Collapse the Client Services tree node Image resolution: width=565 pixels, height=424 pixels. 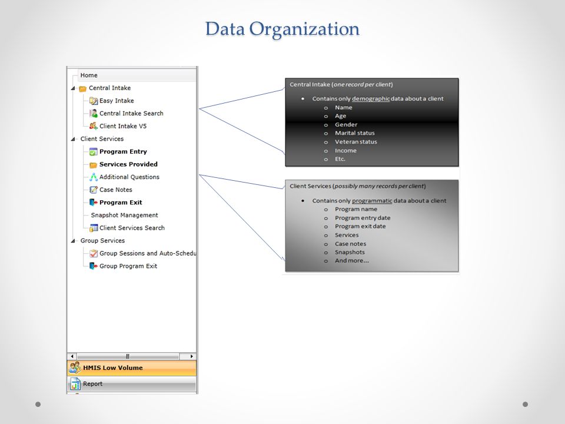(73, 139)
